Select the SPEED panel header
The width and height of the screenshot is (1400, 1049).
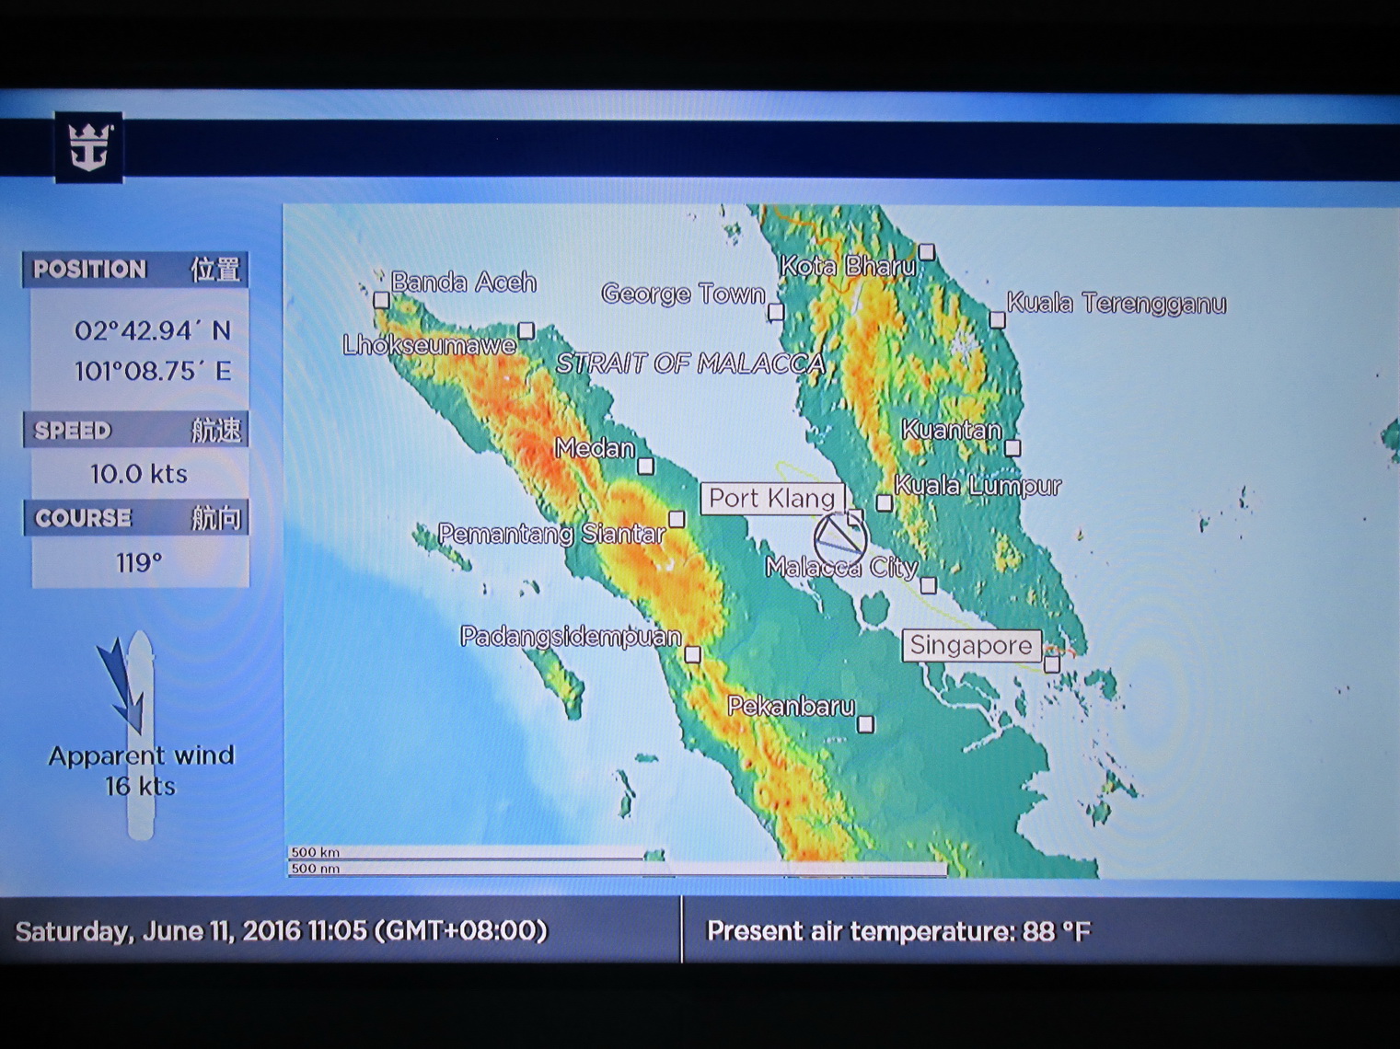(136, 431)
